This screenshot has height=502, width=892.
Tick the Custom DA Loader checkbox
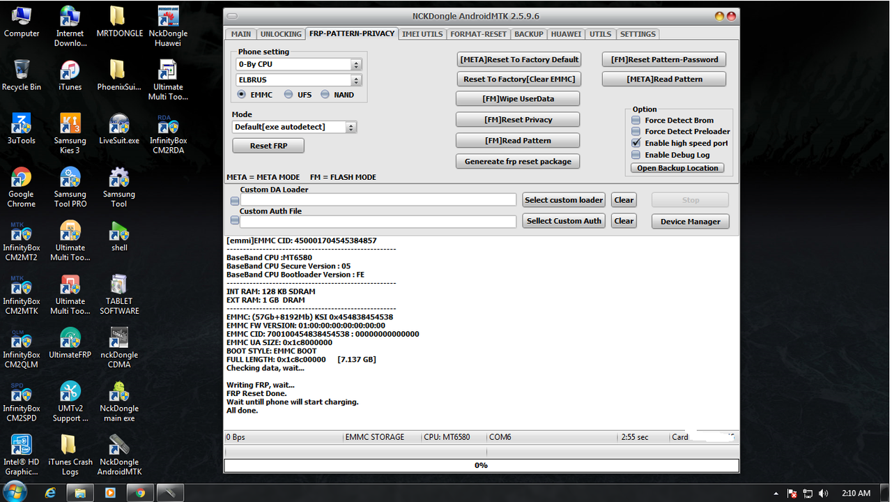tap(235, 200)
